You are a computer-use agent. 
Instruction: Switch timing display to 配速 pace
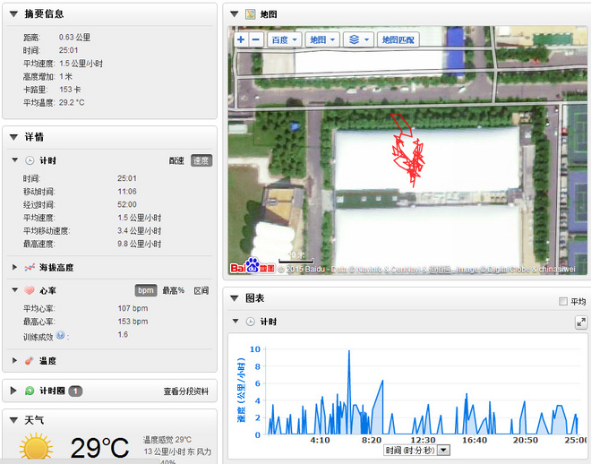tap(176, 160)
